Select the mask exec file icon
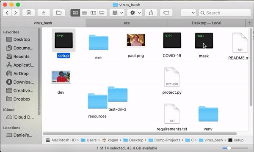 [x=204, y=41]
